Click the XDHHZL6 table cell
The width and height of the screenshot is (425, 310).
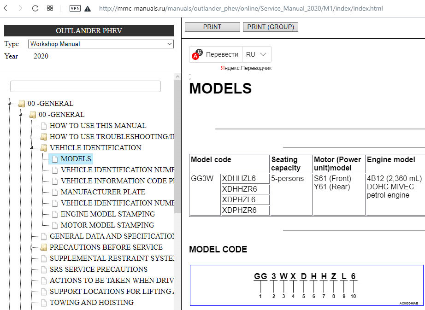(x=245, y=178)
